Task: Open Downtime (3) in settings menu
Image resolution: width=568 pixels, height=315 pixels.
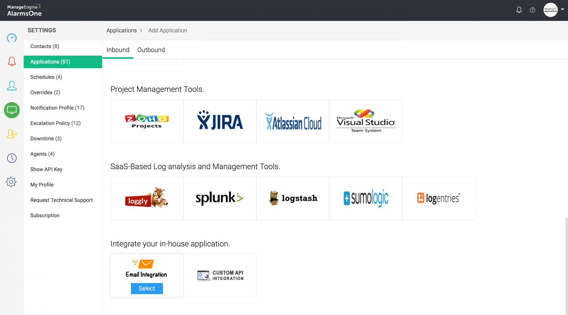Action: [x=63, y=139]
